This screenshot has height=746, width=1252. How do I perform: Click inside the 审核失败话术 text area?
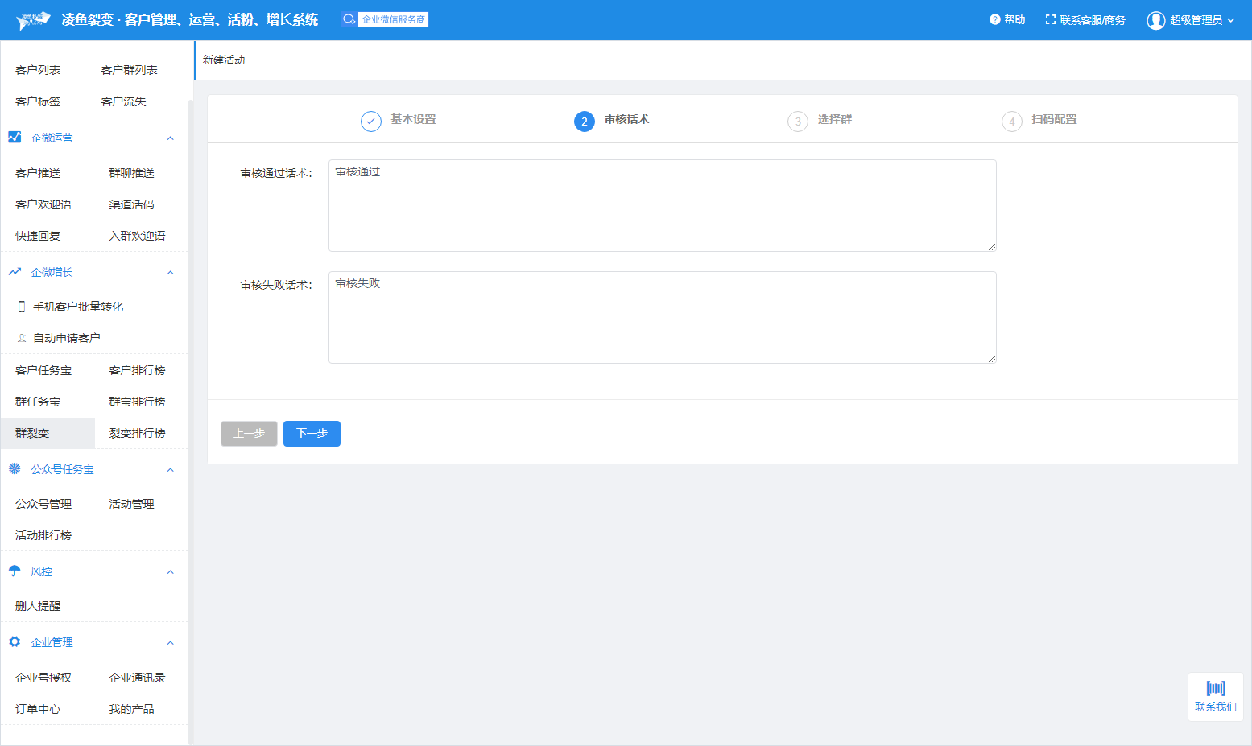[x=662, y=317]
